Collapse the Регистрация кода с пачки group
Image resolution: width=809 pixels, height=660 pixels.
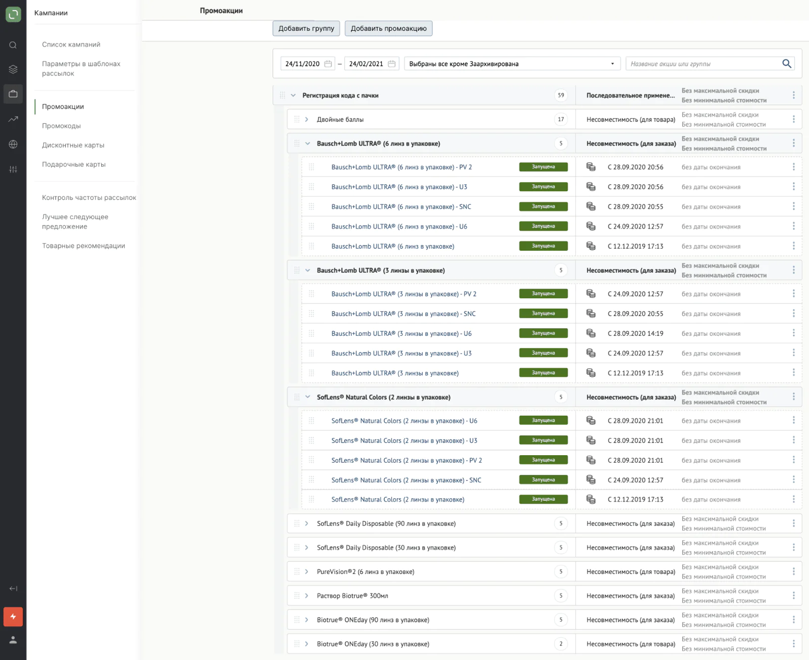point(293,95)
